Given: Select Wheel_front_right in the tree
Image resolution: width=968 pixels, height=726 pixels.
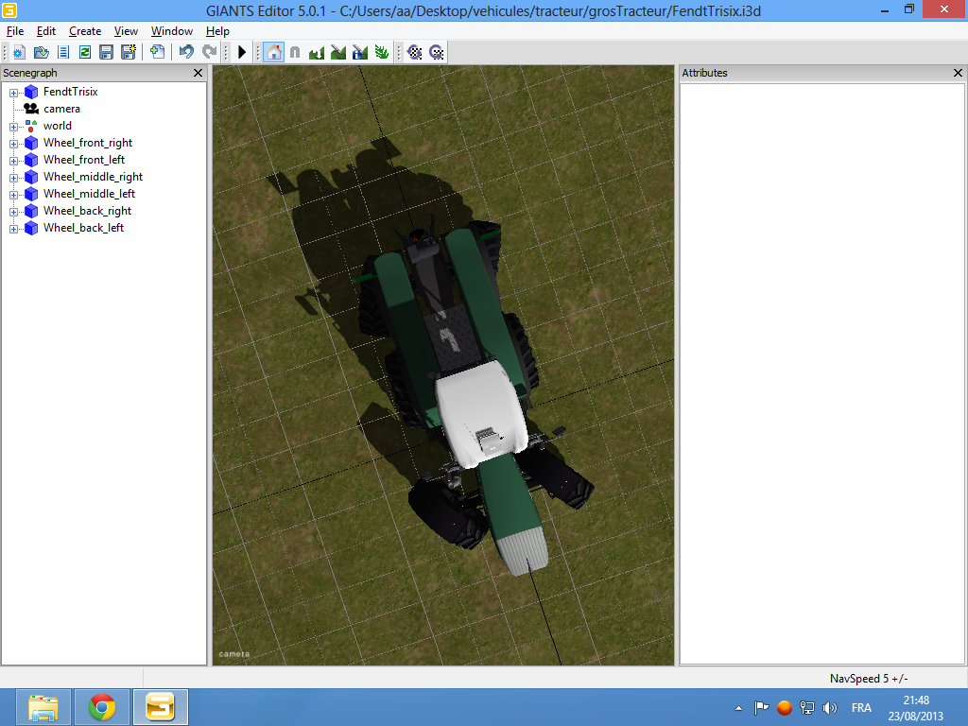Looking at the screenshot, I should [88, 143].
